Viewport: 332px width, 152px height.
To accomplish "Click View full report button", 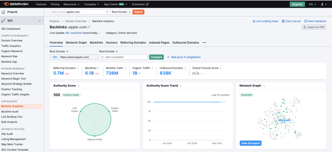I will click(x=250, y=143).
